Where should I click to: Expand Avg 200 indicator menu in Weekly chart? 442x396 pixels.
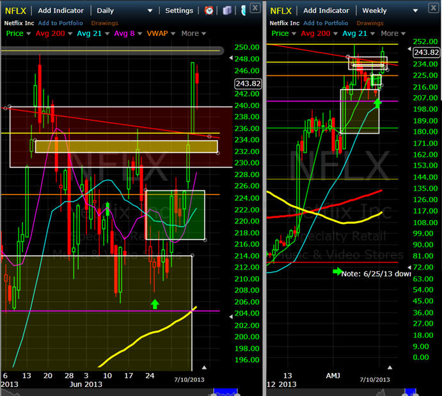click(335, 33)
